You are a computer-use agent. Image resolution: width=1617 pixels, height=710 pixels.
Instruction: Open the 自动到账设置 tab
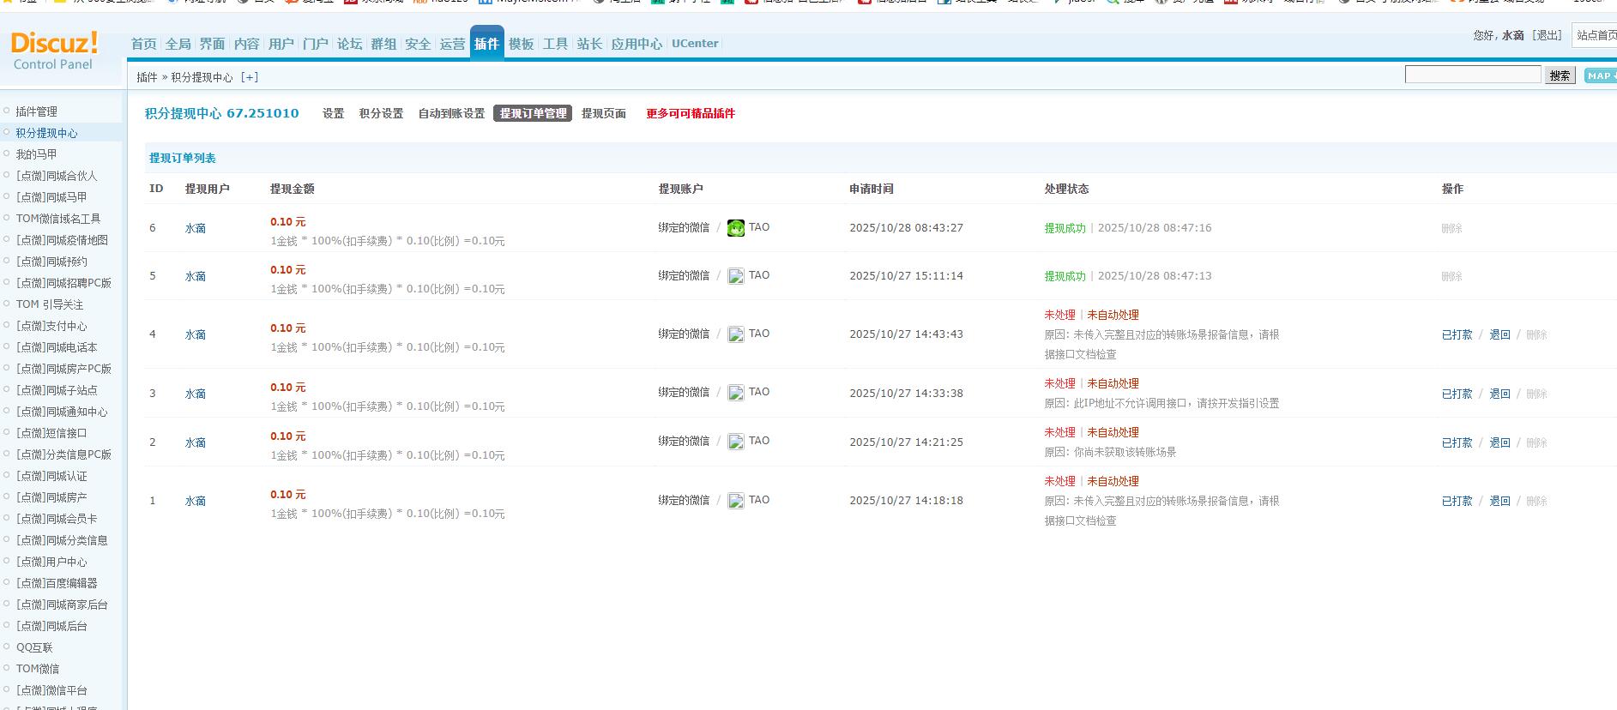[451, 113]
